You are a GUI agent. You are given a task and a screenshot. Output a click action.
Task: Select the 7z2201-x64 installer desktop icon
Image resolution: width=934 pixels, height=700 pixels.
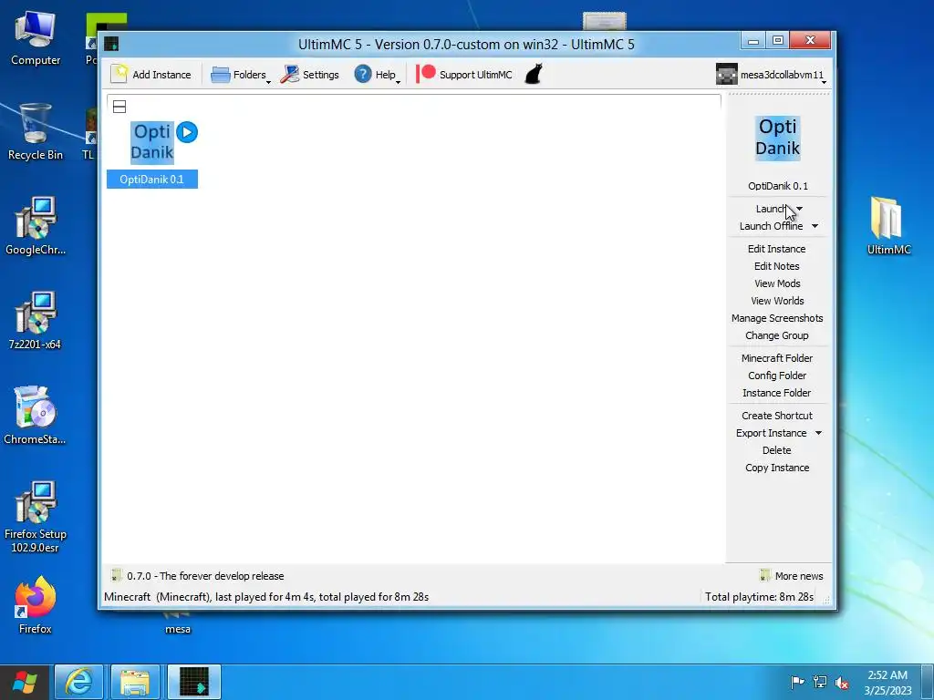(x=36, y=320)
